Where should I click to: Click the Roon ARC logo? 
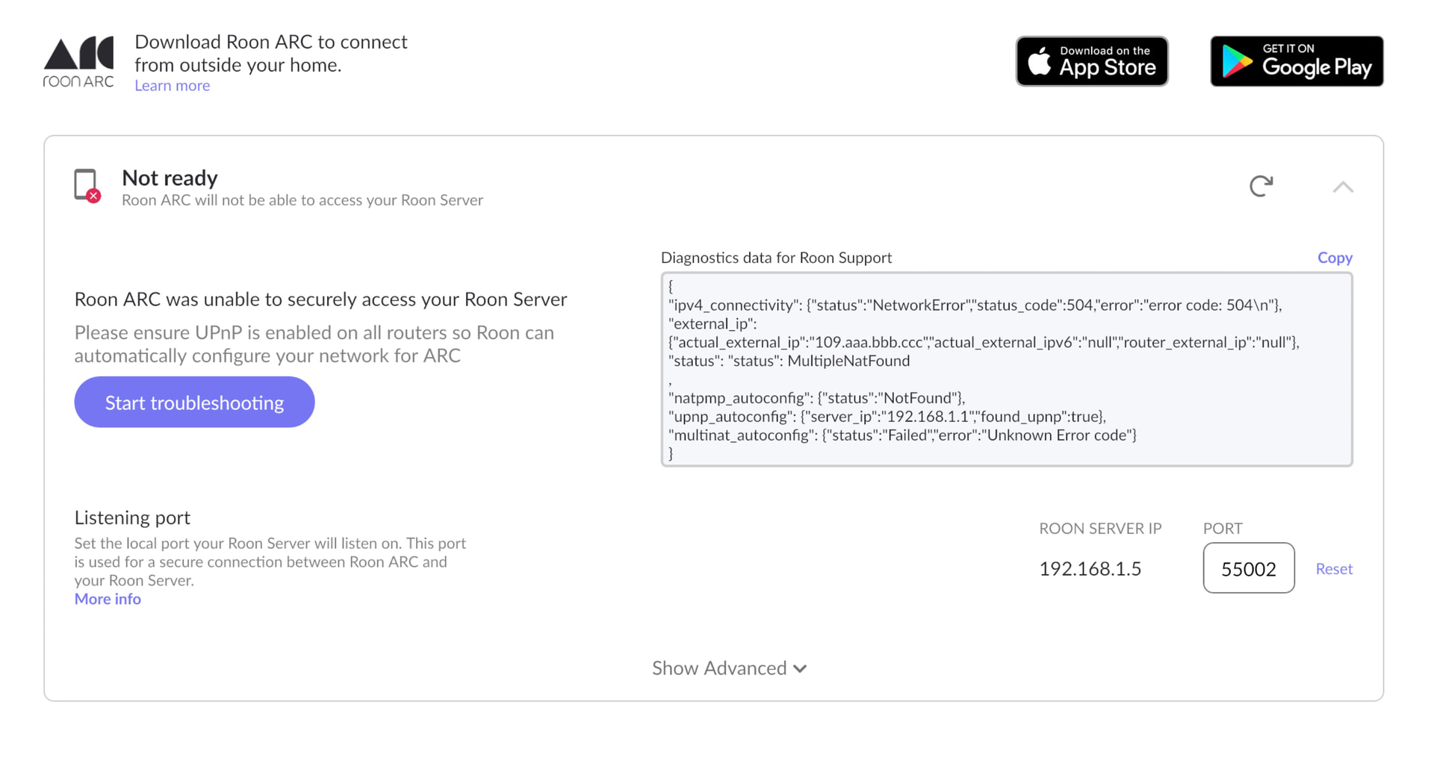pos(78,62)
